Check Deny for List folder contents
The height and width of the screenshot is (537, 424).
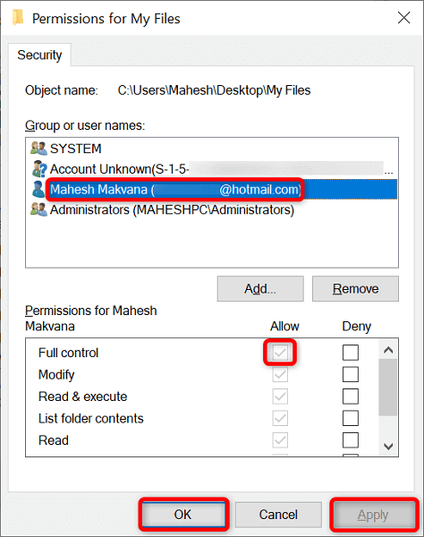click(x=351, y=418)
